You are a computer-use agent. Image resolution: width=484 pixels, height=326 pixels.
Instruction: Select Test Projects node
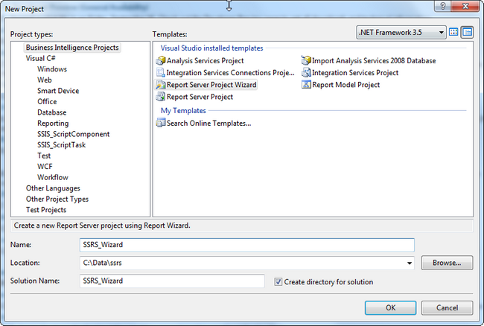tap(46, 210)
